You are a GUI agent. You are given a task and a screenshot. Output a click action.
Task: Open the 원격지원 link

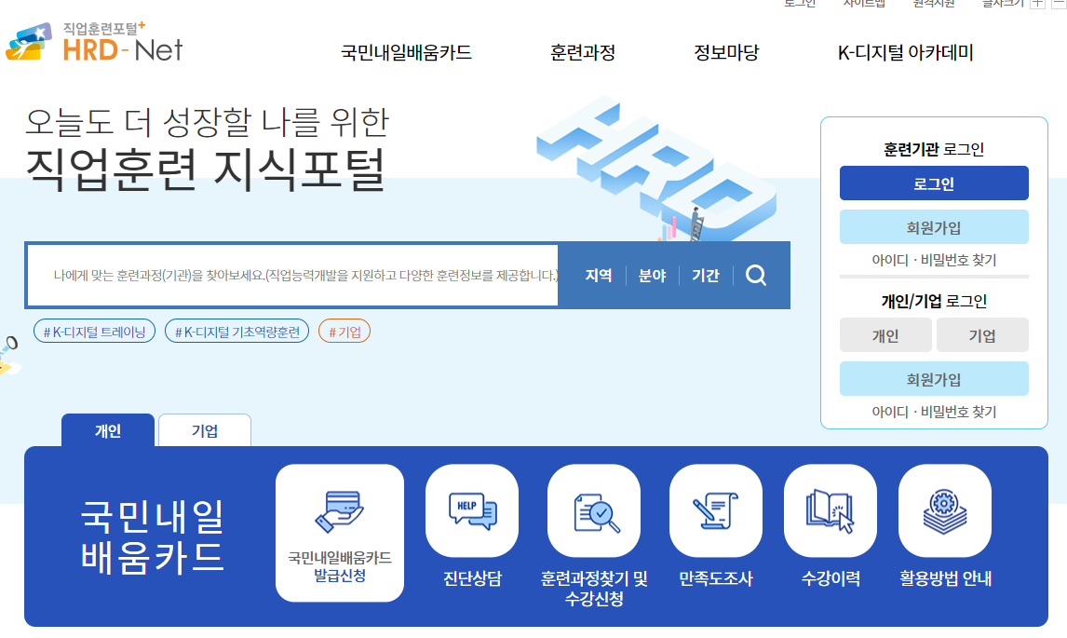[x=934, y=4]
